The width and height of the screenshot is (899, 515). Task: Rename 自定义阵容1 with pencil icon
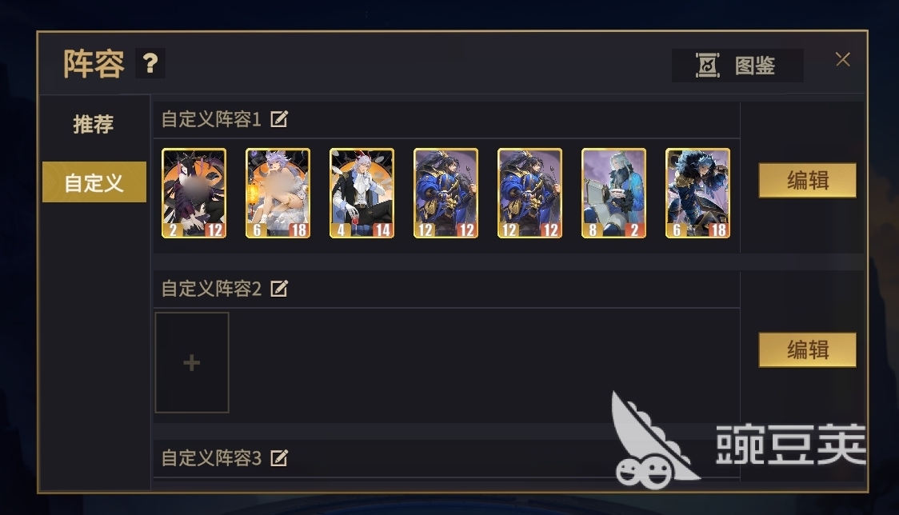279,119
